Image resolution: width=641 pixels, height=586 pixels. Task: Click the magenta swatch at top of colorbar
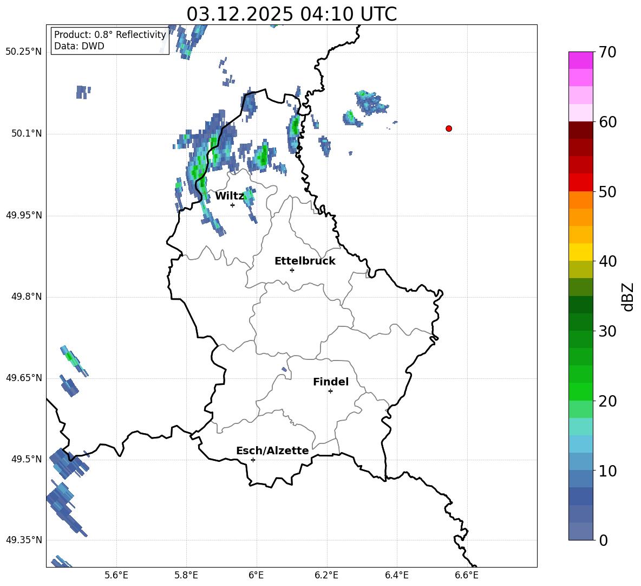[580, 60]
